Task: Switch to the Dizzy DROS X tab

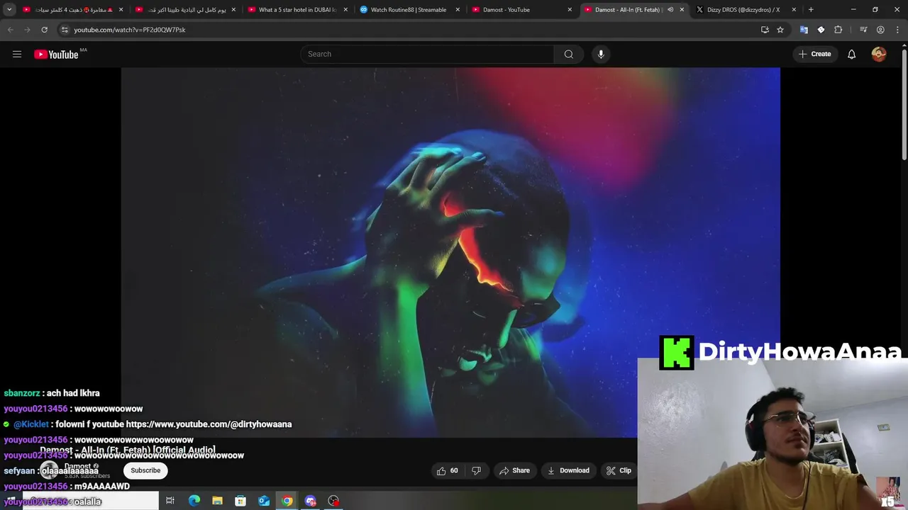Action: pos(746,10)
